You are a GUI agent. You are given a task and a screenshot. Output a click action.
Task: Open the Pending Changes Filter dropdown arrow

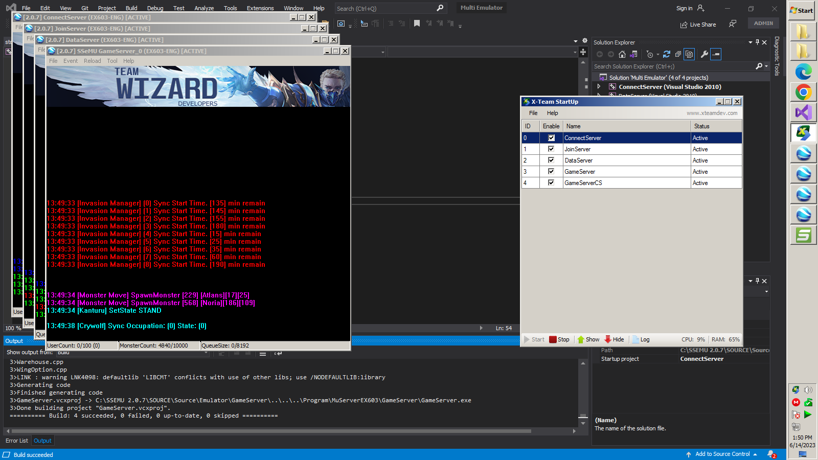[x=658, y=55]
